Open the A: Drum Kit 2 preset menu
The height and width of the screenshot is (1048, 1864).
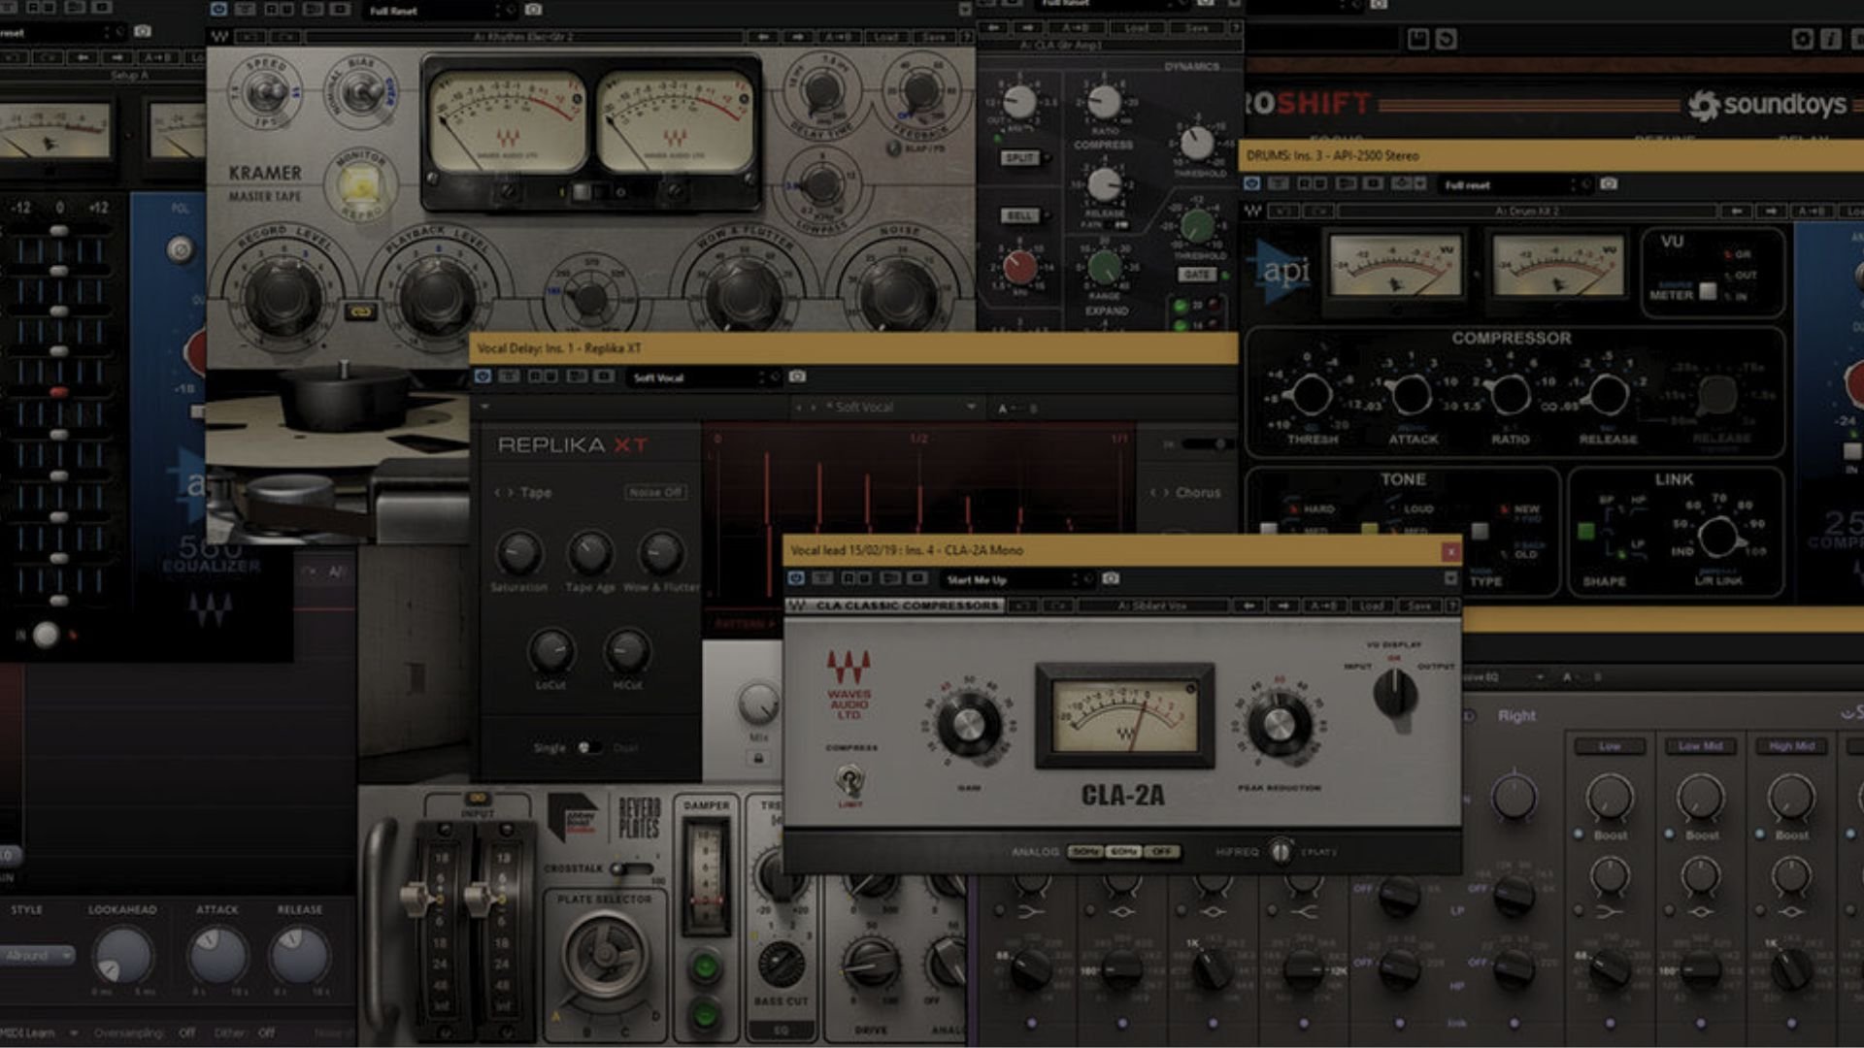coord(1526,211)
